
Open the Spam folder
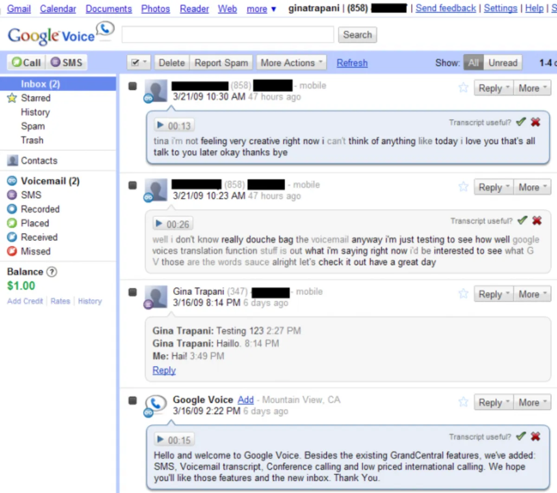pyautogui.click(x=33, y=126)
